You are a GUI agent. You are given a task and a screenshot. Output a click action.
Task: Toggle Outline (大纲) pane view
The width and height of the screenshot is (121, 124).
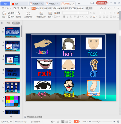coord(8,23)
